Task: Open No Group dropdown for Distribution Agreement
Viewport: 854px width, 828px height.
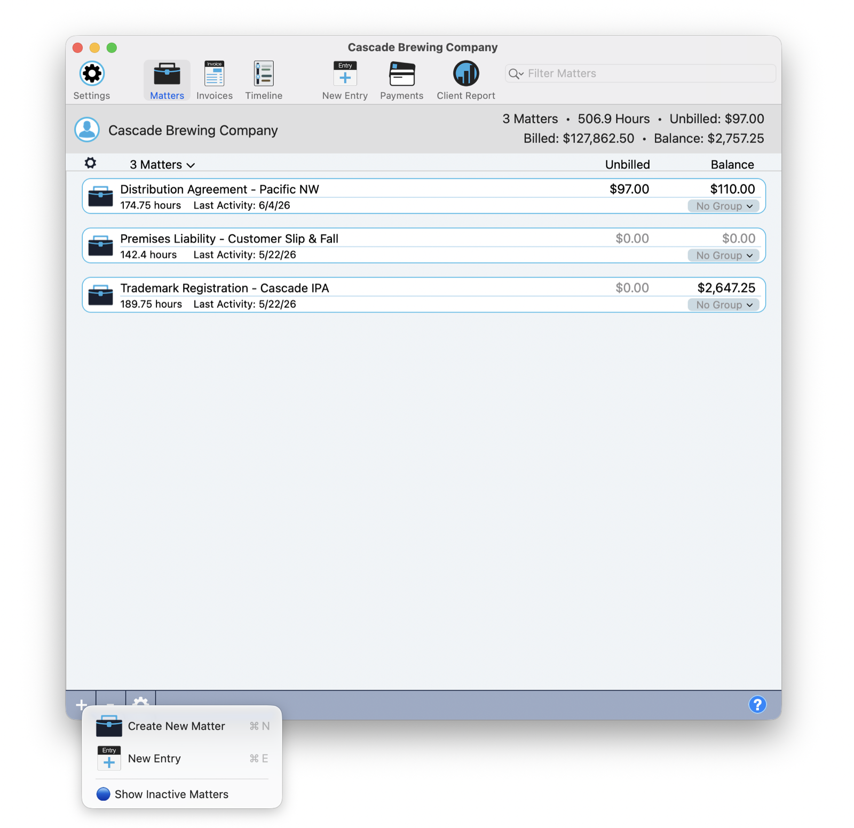Action: pos(723,206)
